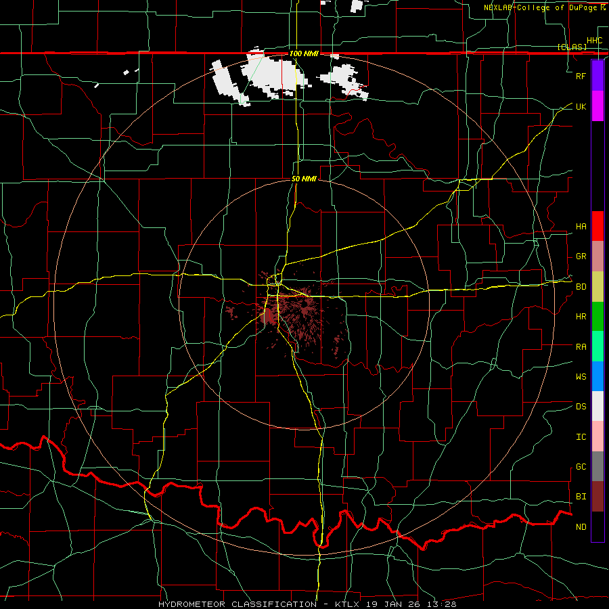Click the HYDROMETEOR CLASSIFICATION title text

coord(238,604)
